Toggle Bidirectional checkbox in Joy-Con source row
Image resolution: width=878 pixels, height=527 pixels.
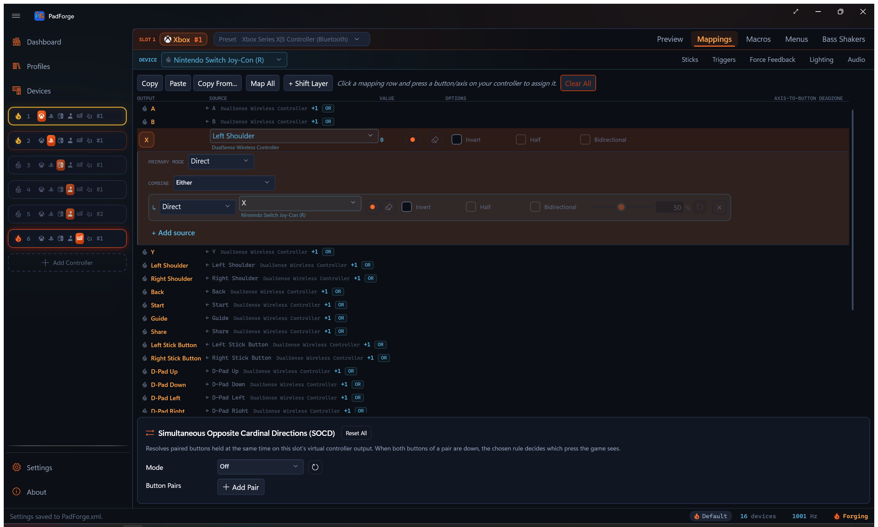tap(535, 207)
